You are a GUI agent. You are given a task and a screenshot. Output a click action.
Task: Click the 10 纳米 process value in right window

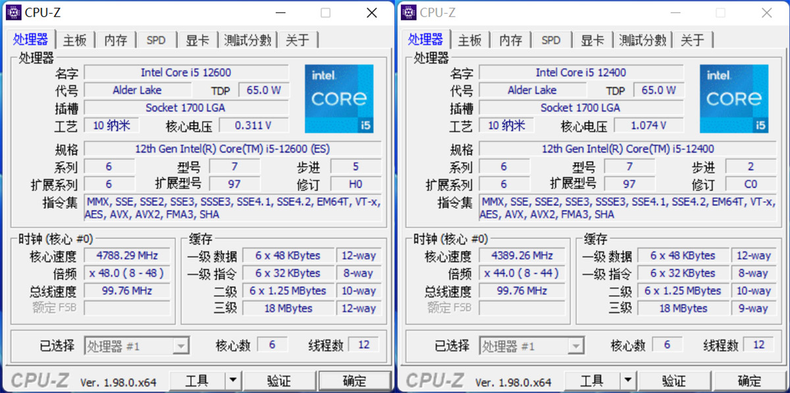point(506,125)
